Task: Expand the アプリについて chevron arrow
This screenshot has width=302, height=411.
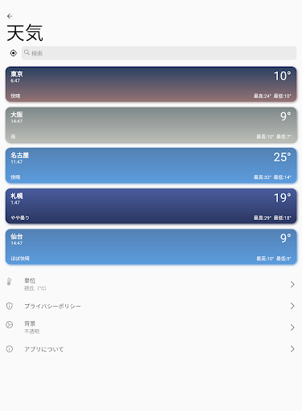Action: coord(292,349)
